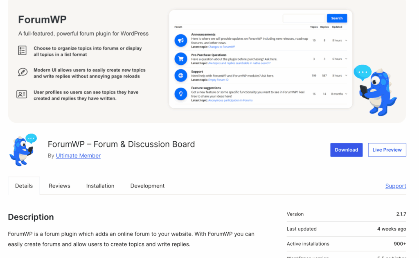Click the ForumWP plugin mascot logo

[x=23, y=150]
